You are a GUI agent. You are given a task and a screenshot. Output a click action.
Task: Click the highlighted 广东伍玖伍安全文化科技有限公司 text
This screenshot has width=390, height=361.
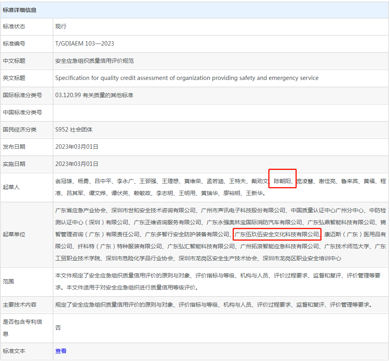(x=277, y=234)
